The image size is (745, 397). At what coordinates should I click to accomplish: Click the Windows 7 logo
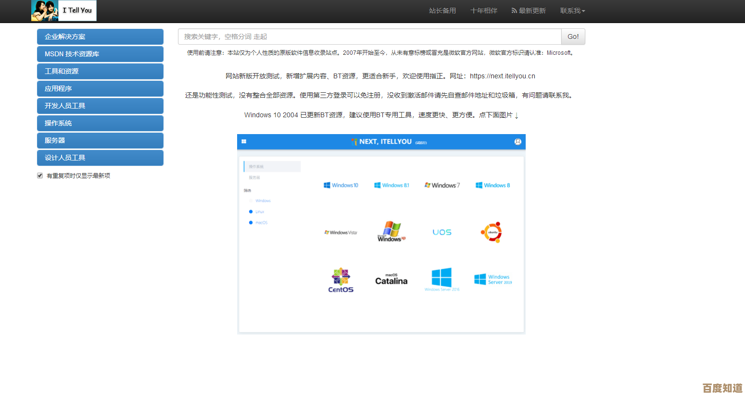(x=442, y=185)
